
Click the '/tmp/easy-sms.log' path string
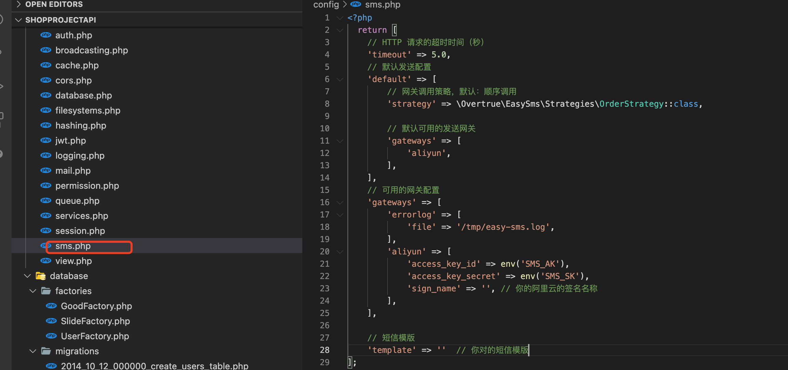point(503,227)
